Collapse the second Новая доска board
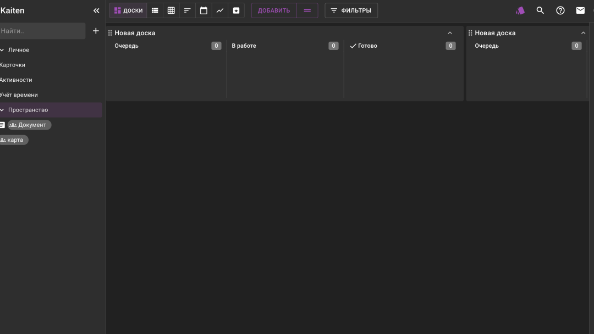 coord(584,33)
